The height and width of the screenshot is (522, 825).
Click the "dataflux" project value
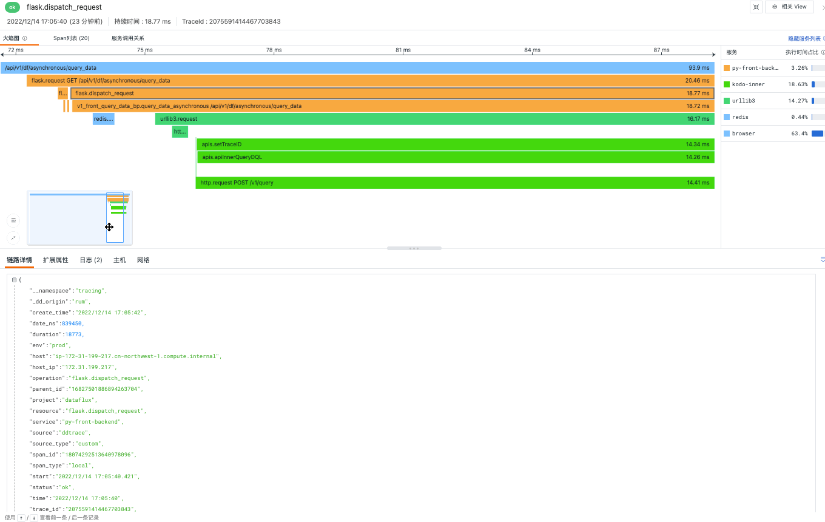pos(79,400)
